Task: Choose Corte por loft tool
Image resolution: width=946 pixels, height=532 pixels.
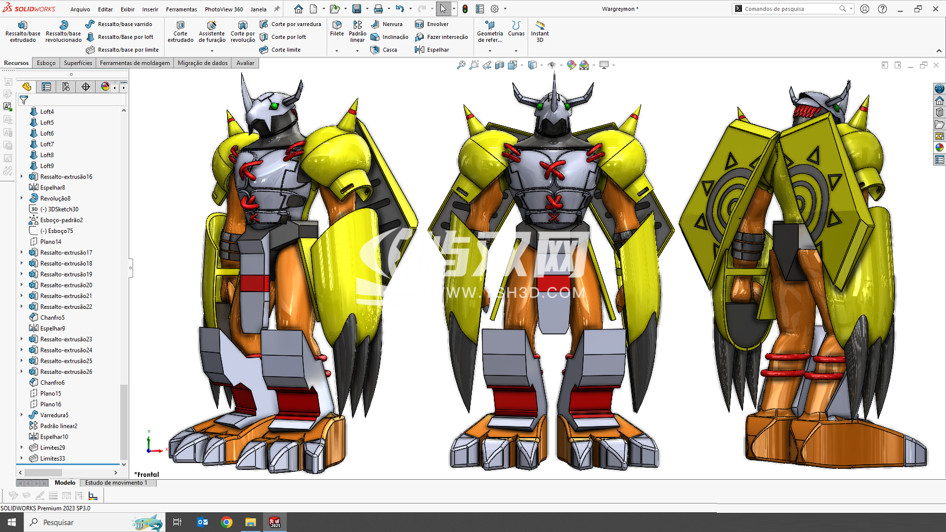Action: [283, 37]
